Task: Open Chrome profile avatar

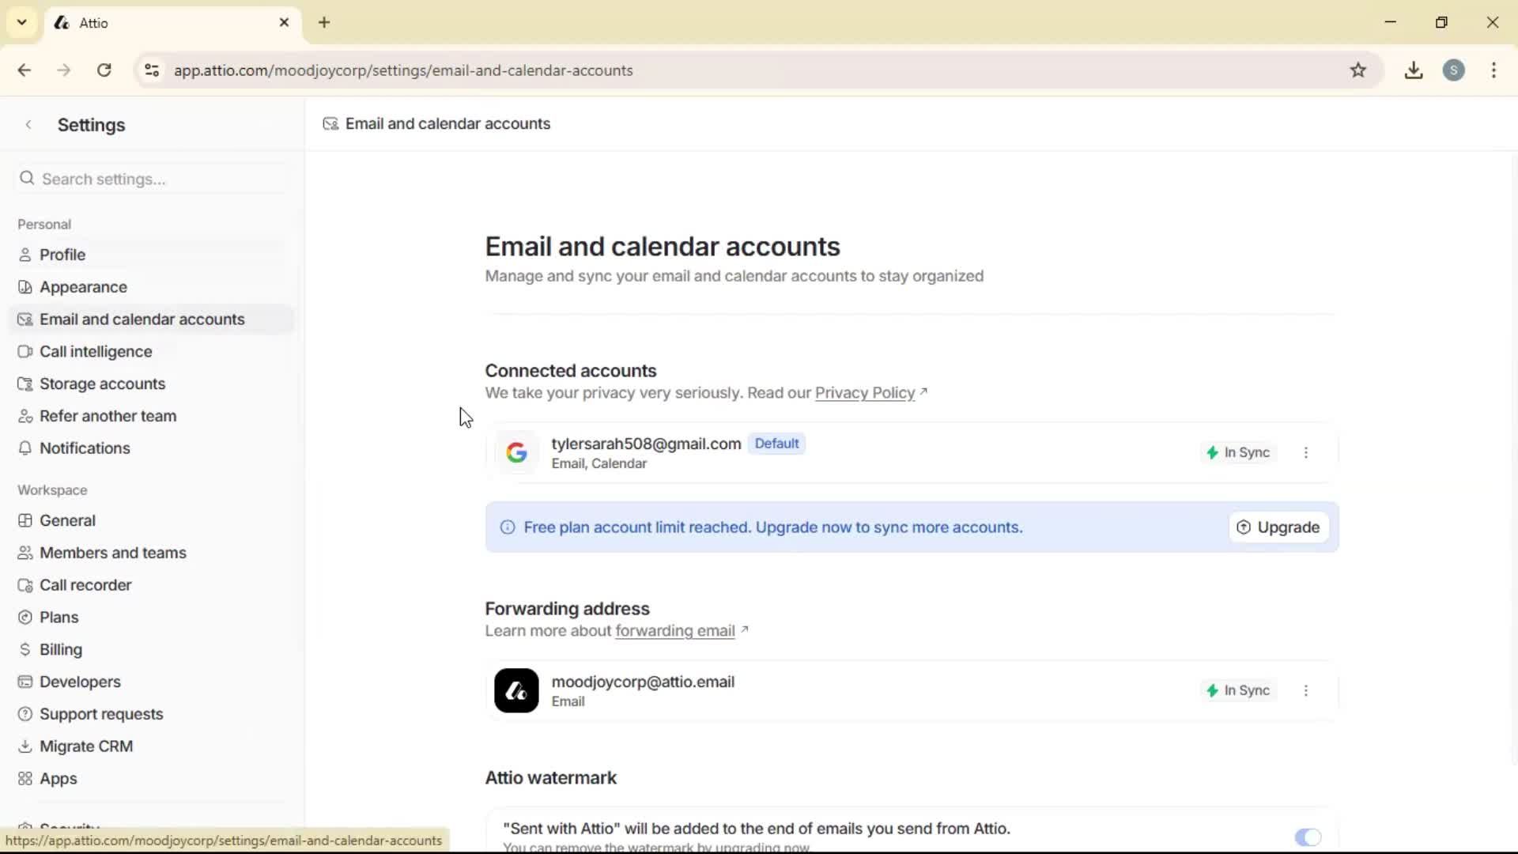Action: pyautogui.click(x=1454, y=70)
